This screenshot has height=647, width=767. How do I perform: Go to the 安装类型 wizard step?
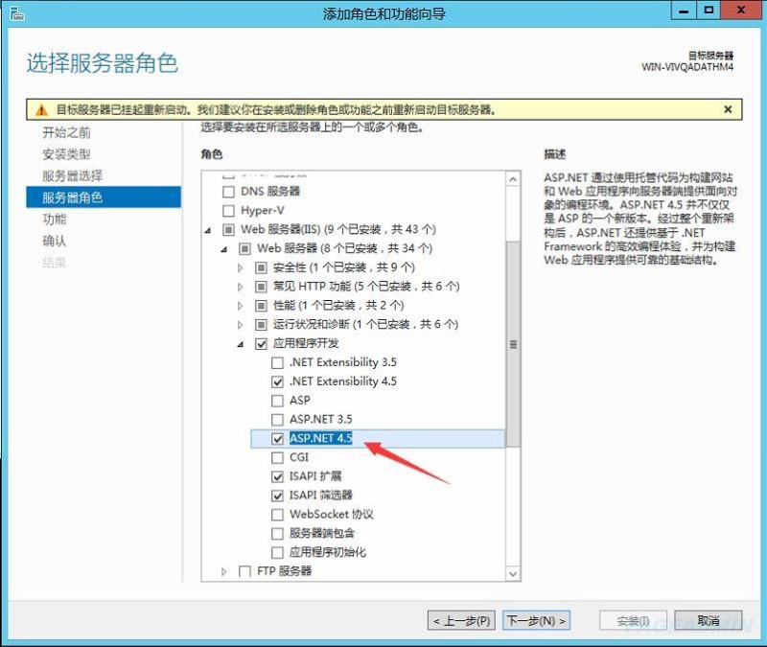click(x=66, y=154)
